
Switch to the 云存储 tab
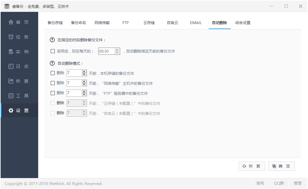[149, 23]
